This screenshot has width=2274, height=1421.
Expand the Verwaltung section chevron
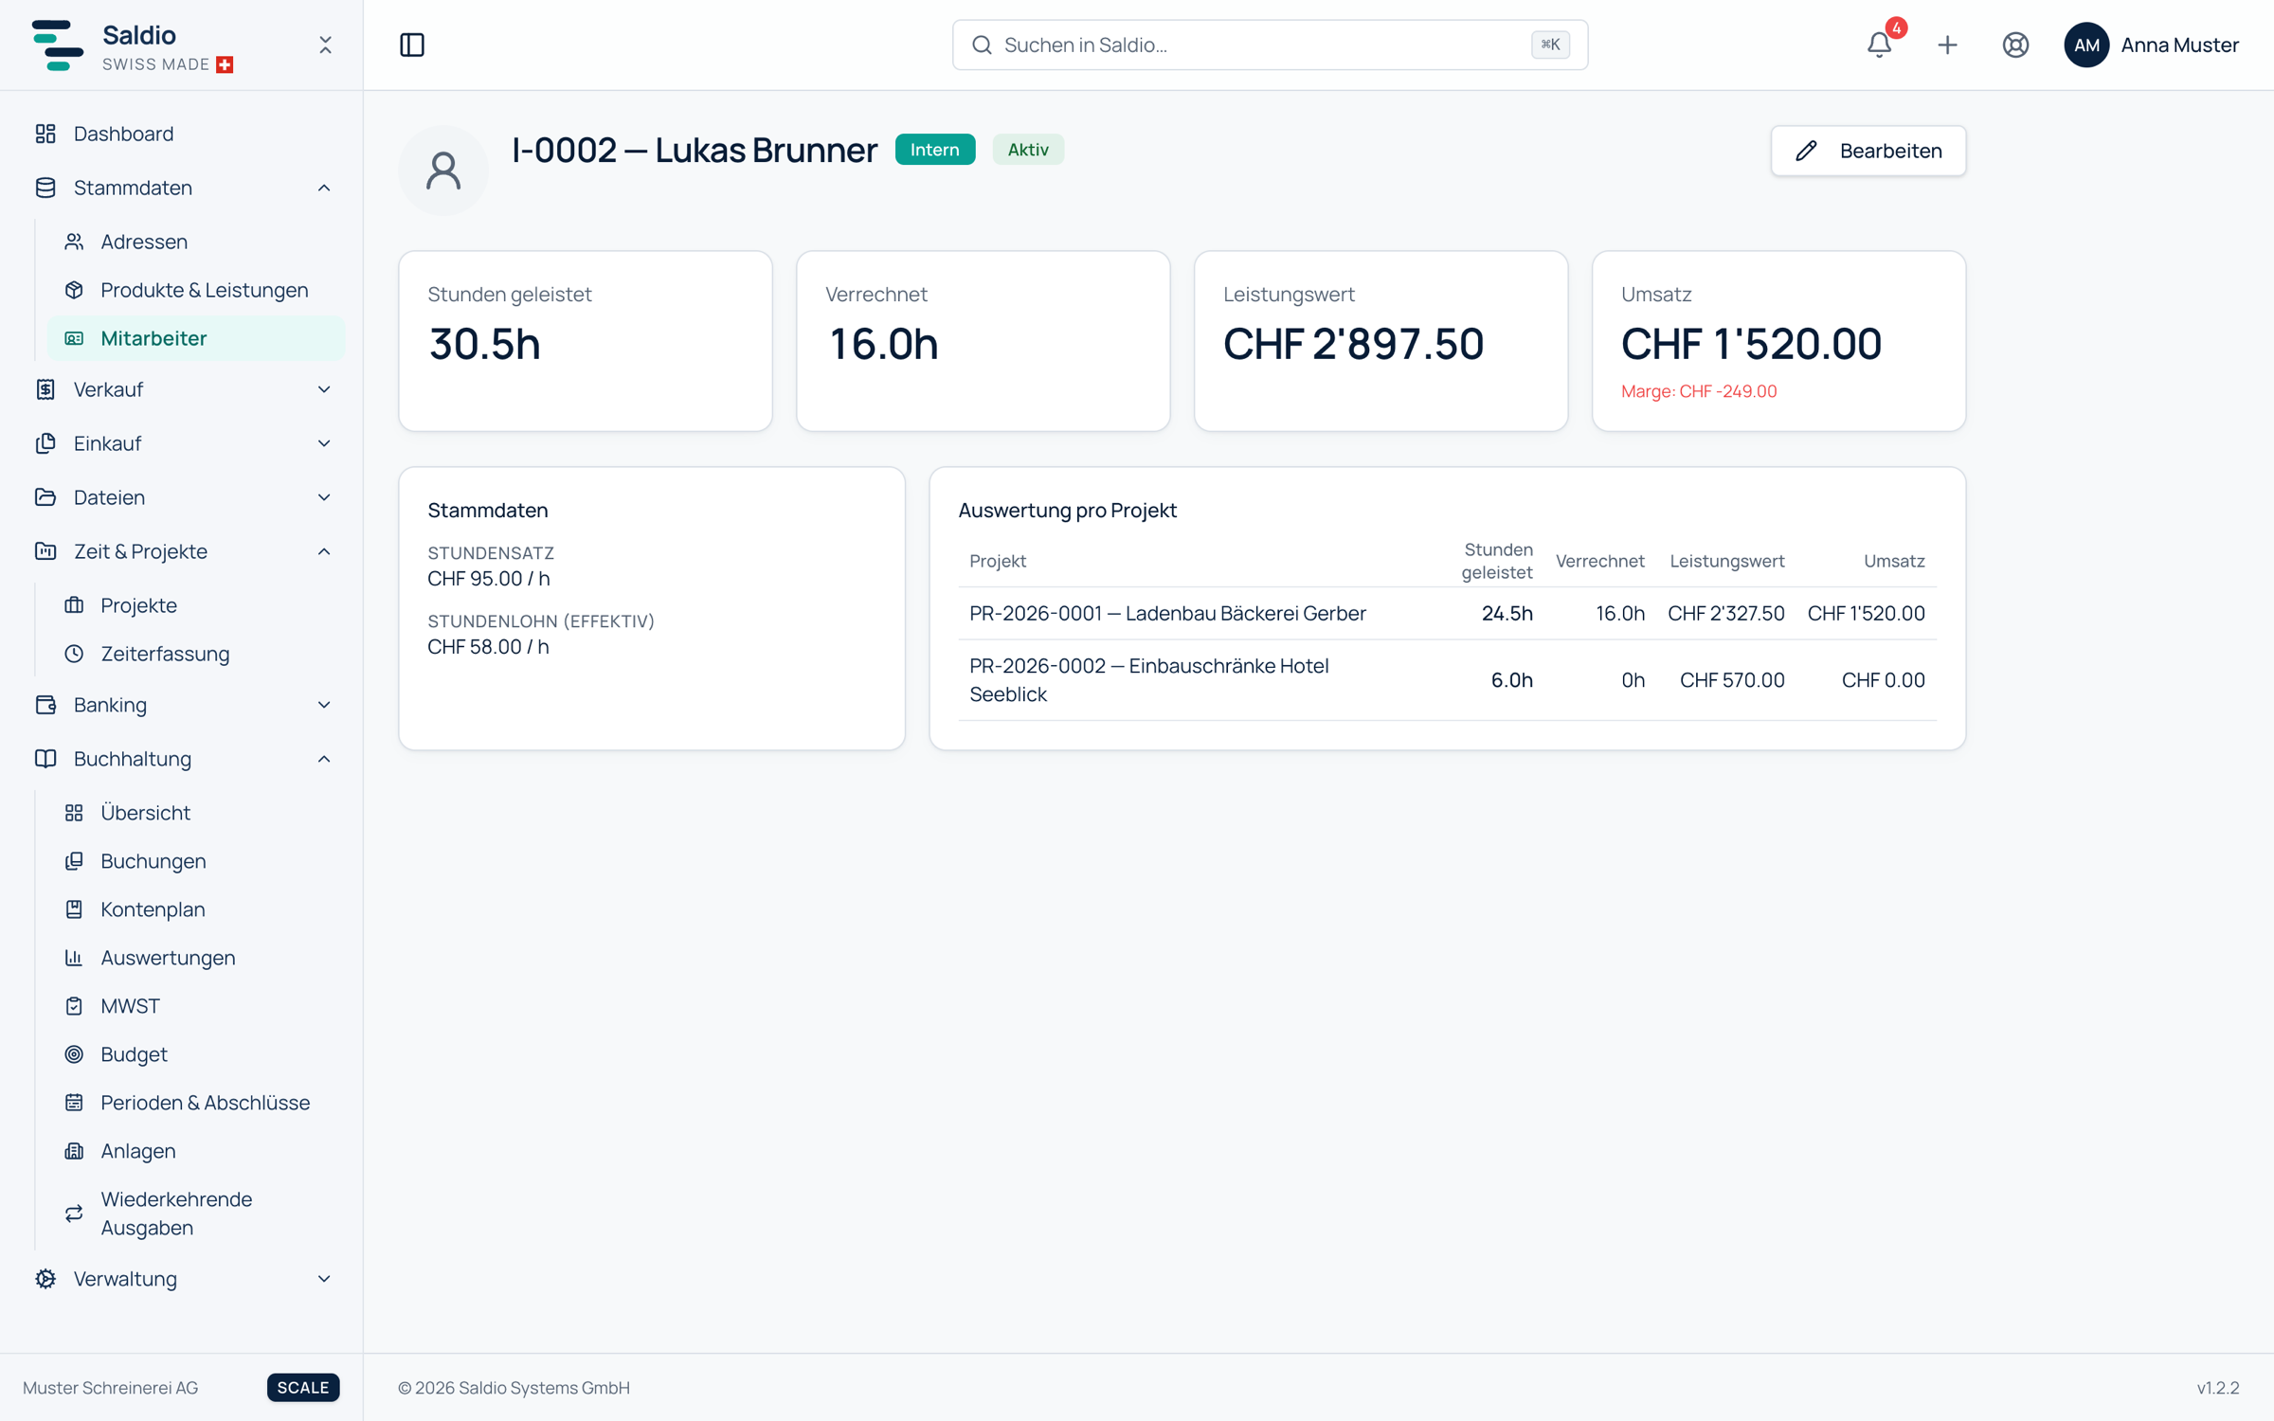pos(324,1279)
